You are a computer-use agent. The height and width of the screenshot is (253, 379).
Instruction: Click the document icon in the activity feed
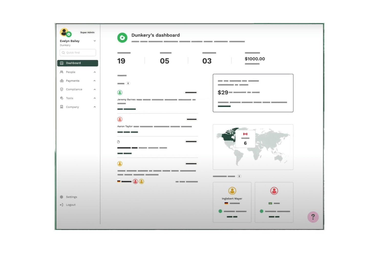[x=119, y=141]
